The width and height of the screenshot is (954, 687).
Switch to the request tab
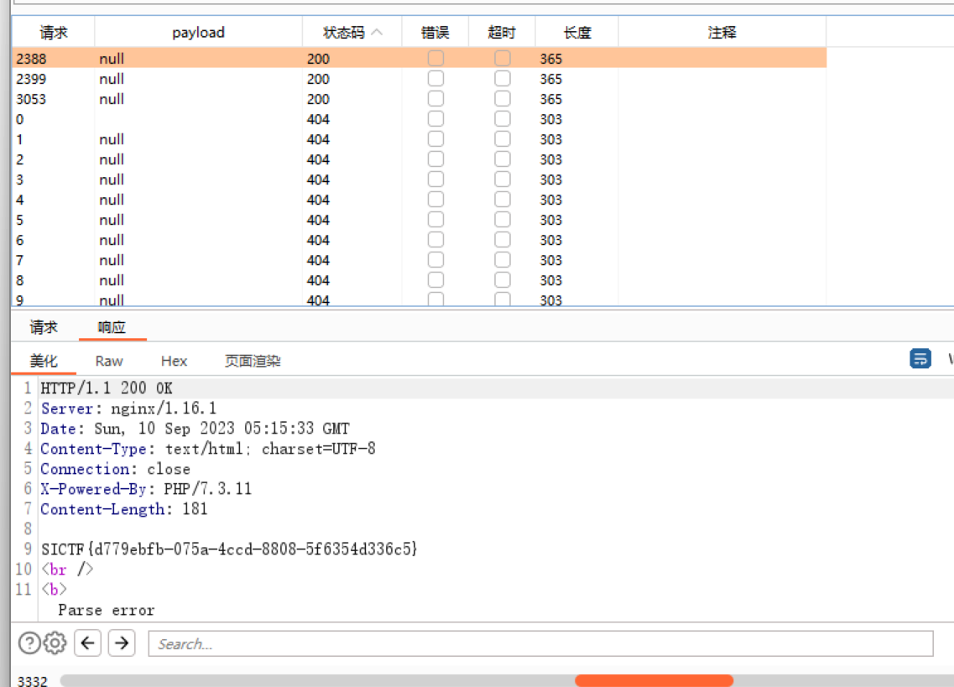tap(44, 327)
